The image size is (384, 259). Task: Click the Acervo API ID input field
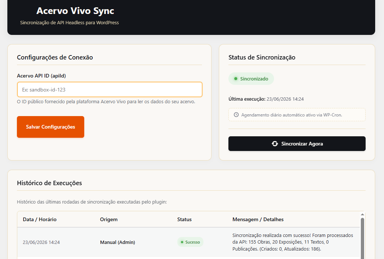pyautogui.click(x=110, y=90)
